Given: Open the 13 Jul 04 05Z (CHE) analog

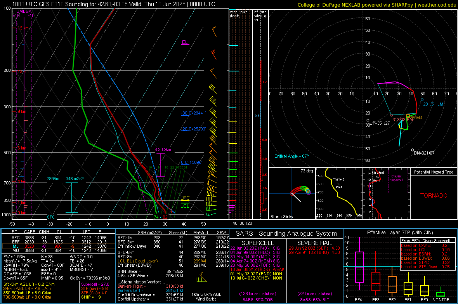Looking at the screenshot, I should pos(256,278).
